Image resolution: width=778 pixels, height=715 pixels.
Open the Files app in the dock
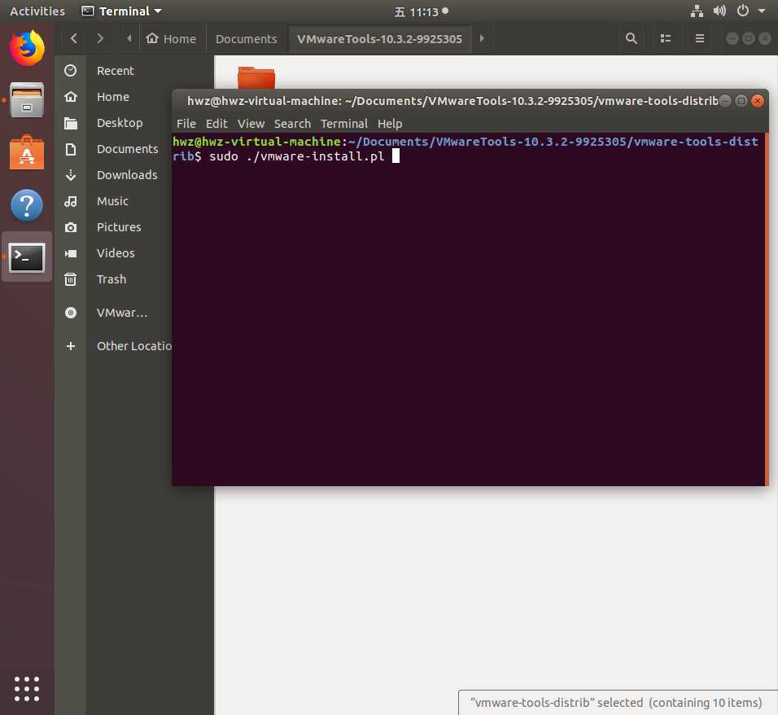coord(27,100)
